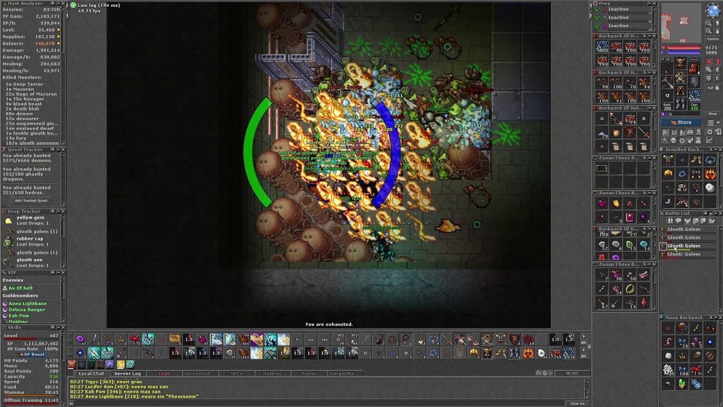Select 'Anea Lightbane' in VIP list
This screenshot has width=723, height=407.
coord(27,304)
